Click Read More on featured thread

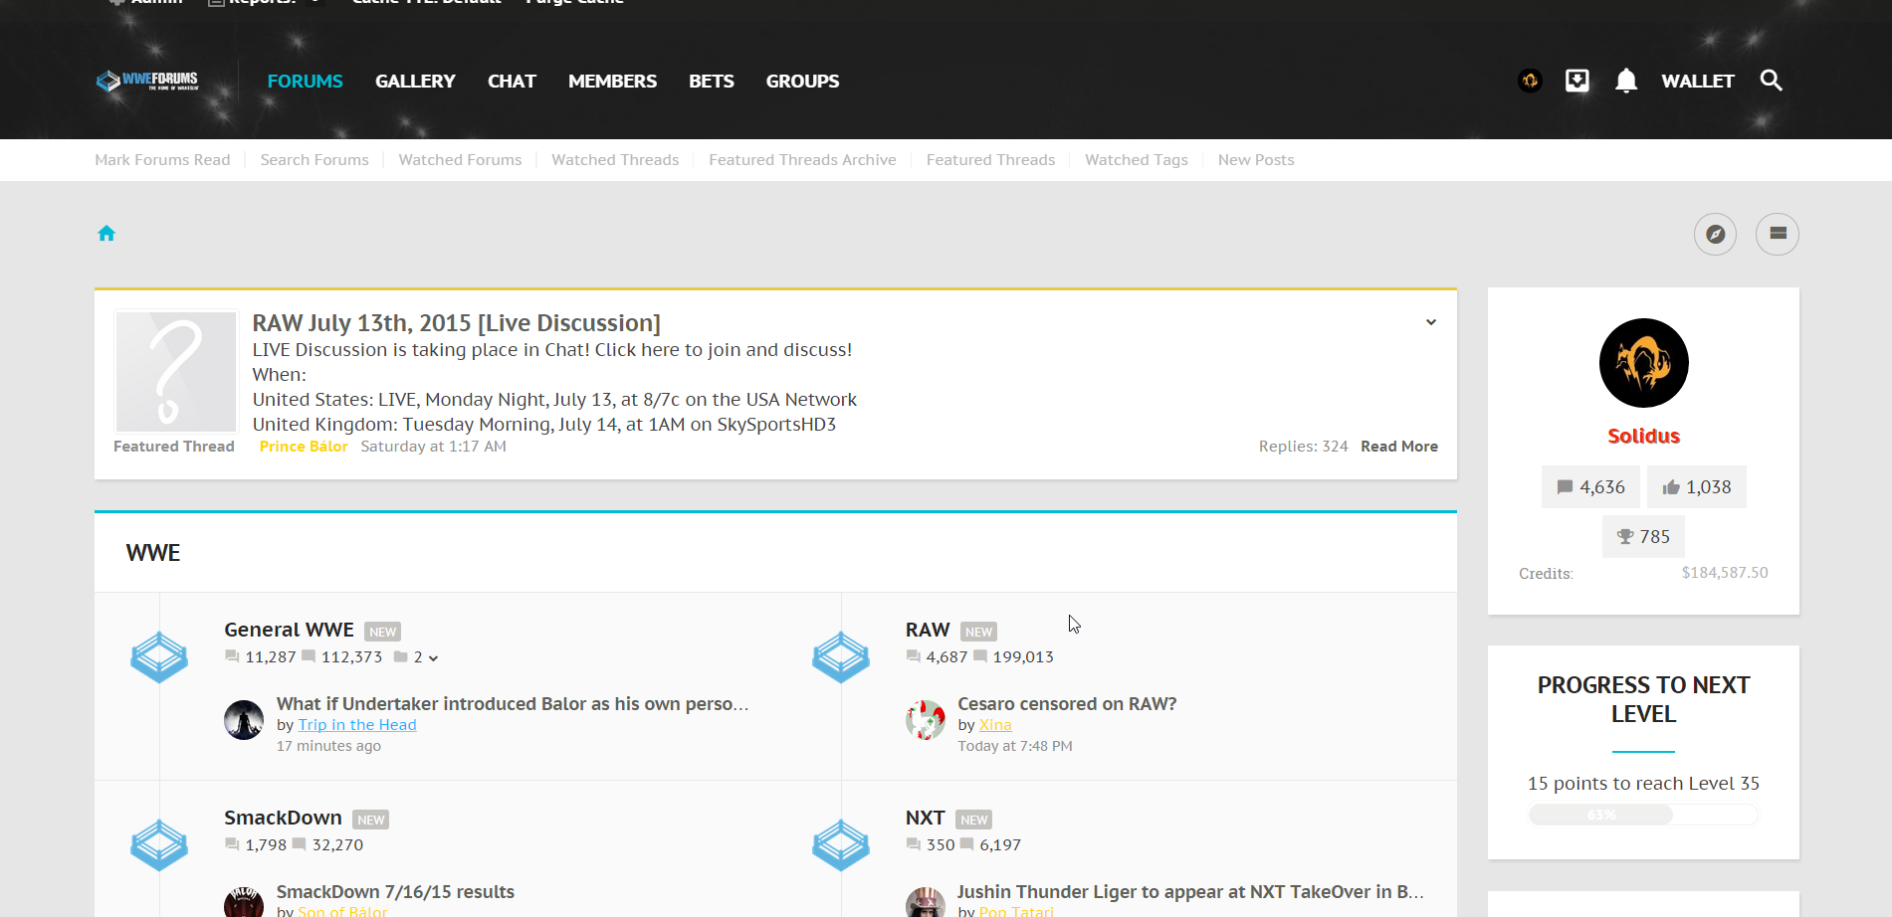1398,447
